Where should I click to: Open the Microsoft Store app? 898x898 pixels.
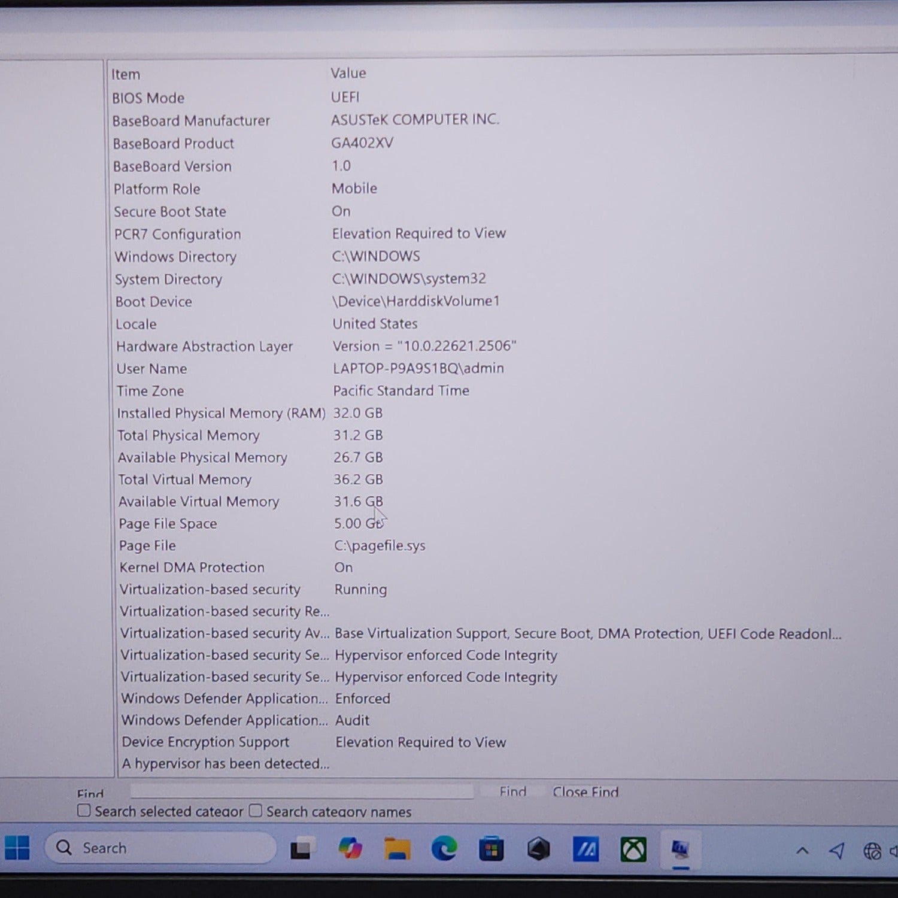coord(491,850)
